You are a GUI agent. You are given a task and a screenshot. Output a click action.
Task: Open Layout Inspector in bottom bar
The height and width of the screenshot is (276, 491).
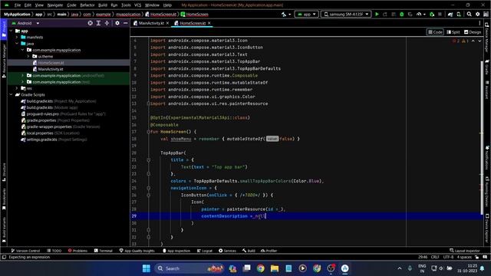coord(465,251)
